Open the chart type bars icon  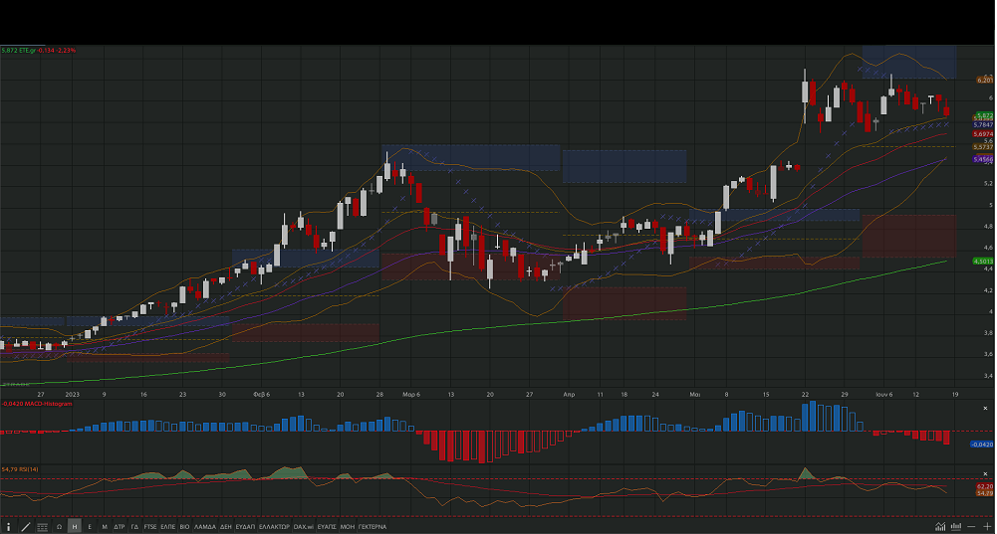[x=956, y=526]
